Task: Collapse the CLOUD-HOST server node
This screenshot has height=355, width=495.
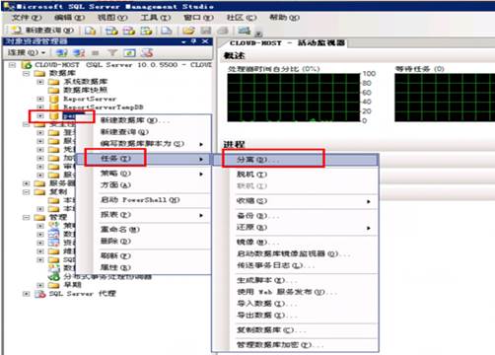Action: pos(12,65)
